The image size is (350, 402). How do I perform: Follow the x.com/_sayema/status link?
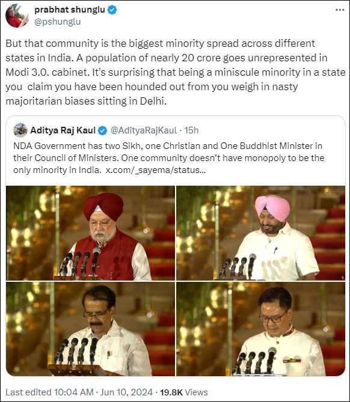[x=156, y=170]
